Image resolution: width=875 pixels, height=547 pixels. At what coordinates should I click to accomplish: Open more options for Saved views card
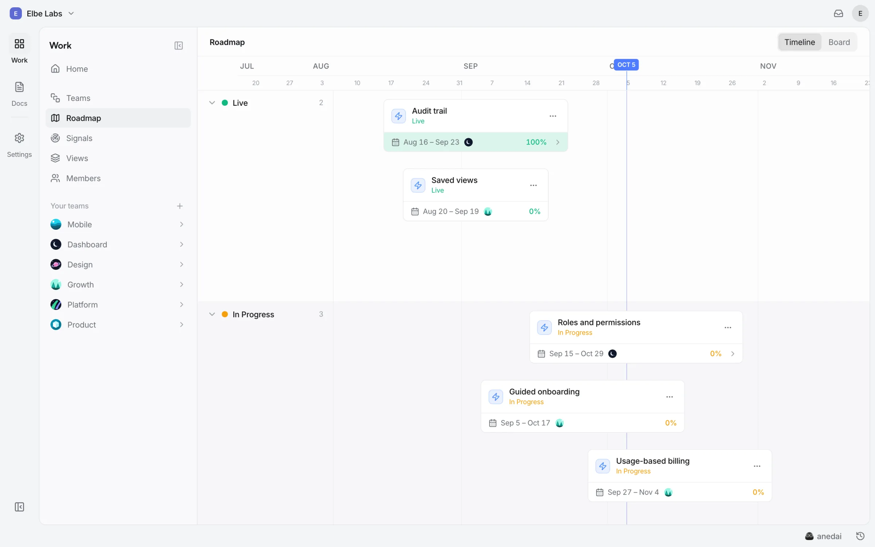click(x=533, y=185)
